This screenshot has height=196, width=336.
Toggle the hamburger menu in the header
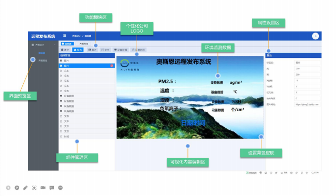pyautogui.click(x=65, y=36)
